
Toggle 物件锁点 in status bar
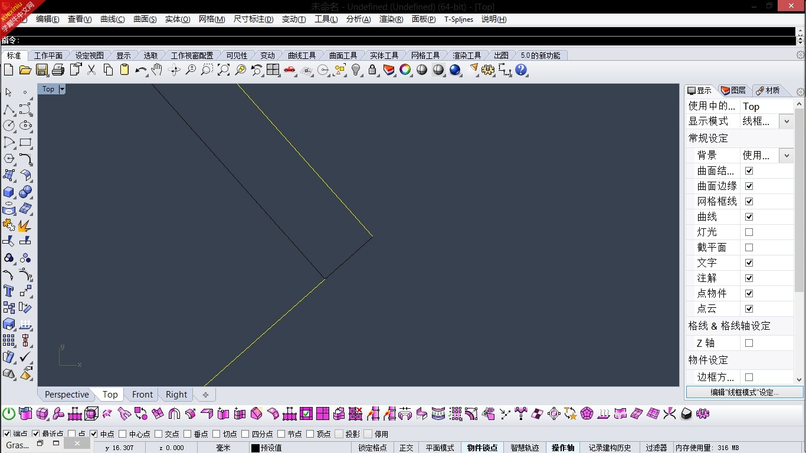pyautogui.click(x=482, y=448)
